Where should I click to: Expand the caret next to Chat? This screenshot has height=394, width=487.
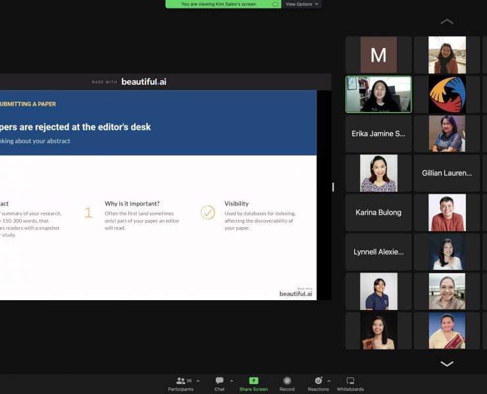[231, 381]
